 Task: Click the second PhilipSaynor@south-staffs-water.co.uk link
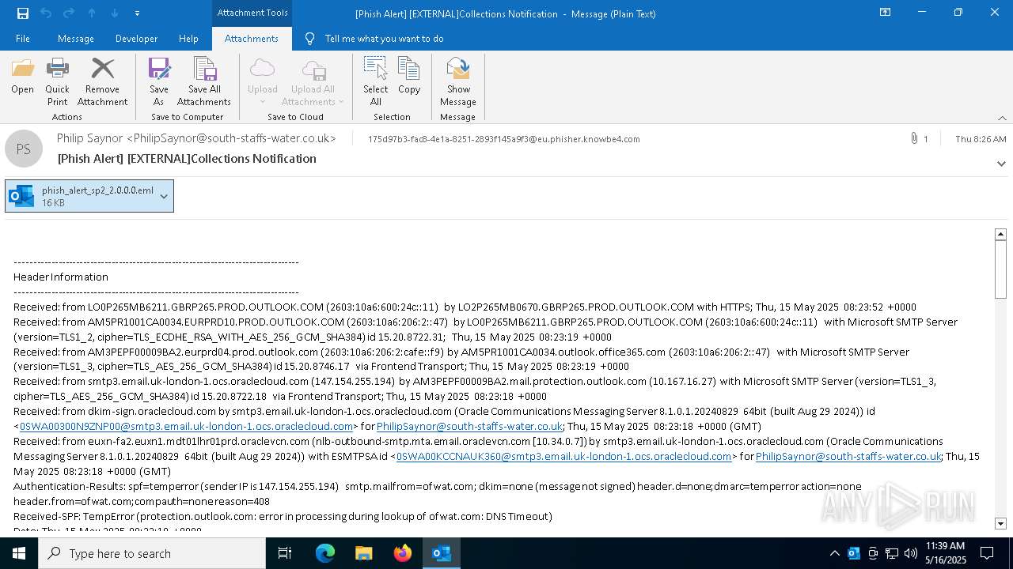pyautogui.click(x=848, y=456)
